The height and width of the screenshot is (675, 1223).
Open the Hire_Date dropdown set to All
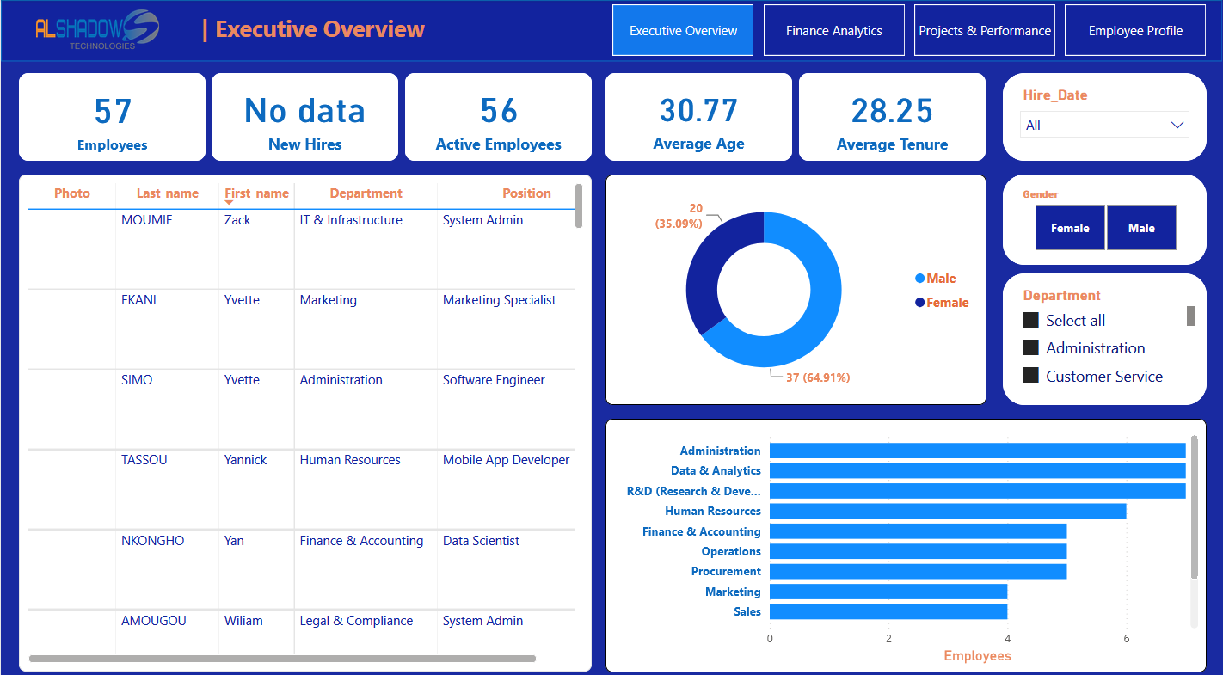click(x=1104, y=125)
